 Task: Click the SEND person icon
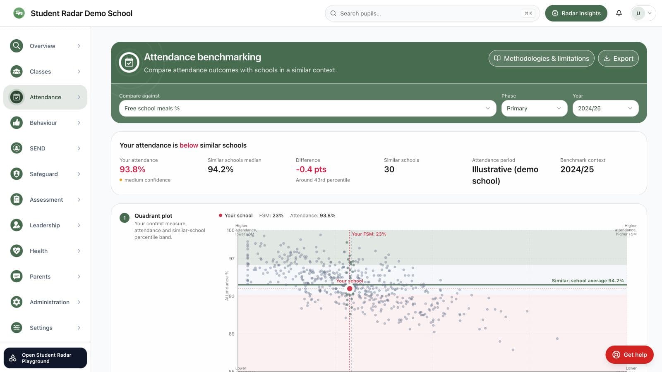click(x=17, y=148)
